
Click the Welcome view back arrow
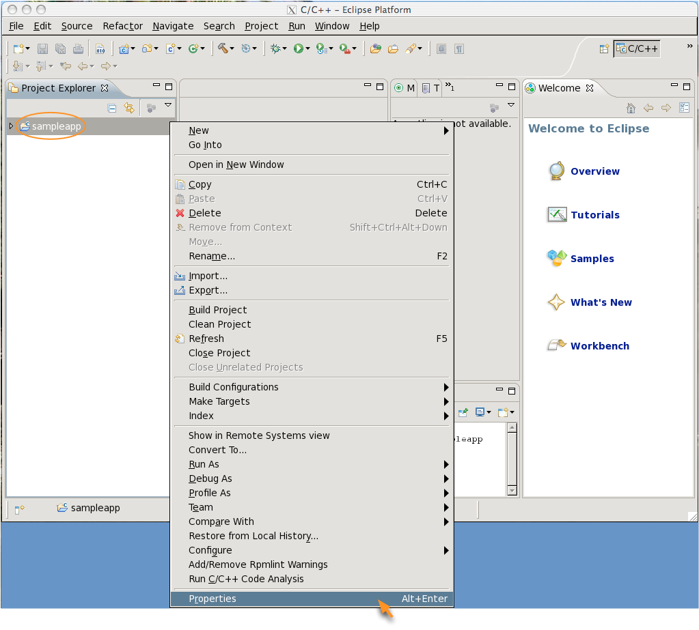648,108
